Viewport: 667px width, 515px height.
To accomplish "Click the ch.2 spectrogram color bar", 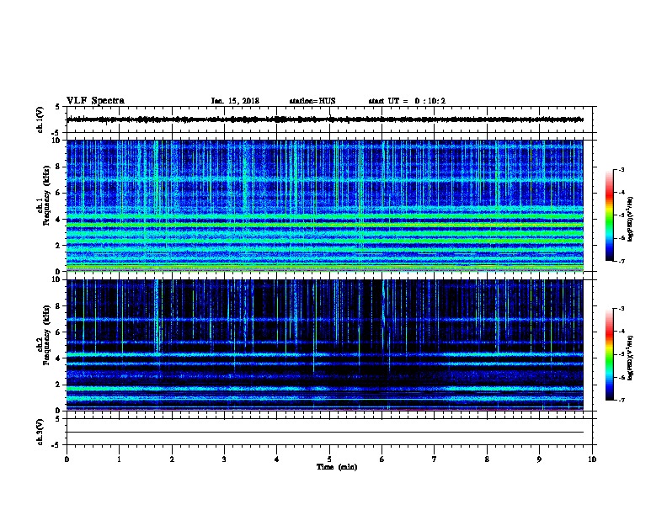I will [610, 354].
